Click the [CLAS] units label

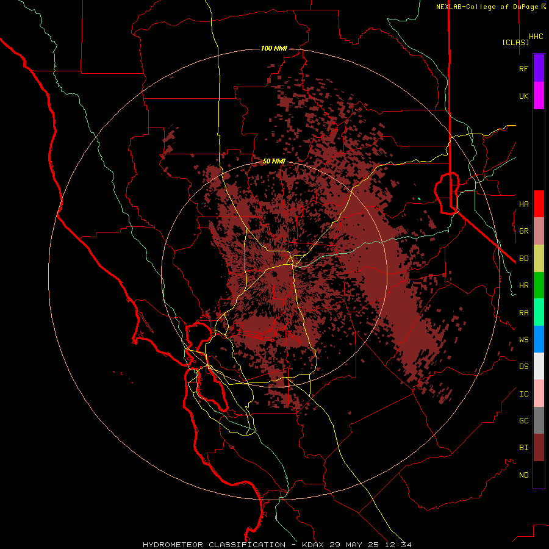(515, 42)
